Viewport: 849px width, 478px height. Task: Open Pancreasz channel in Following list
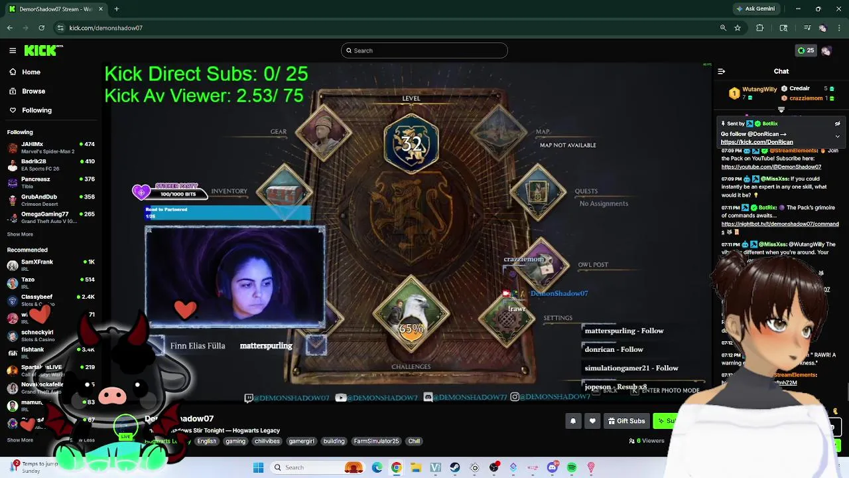(x=50, y=183)
